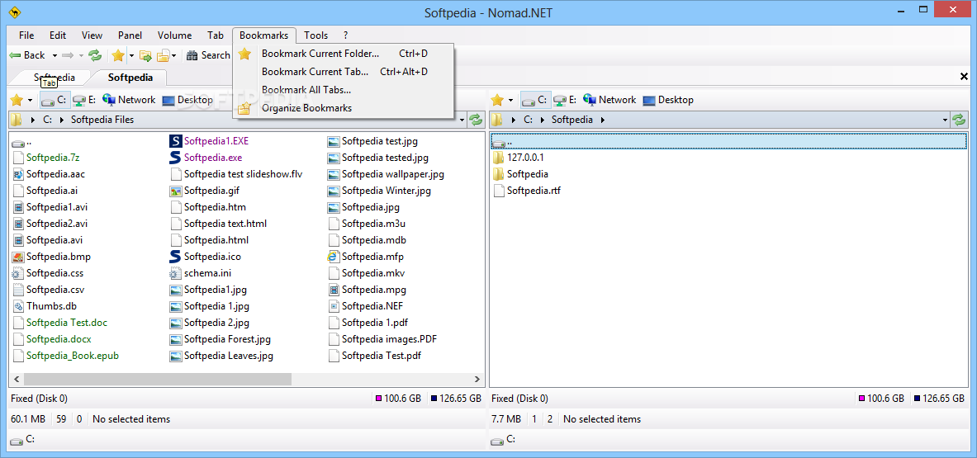Click the folder with green arrow toolbar icon
Viewport: 977px width, 458px height.
146,55
